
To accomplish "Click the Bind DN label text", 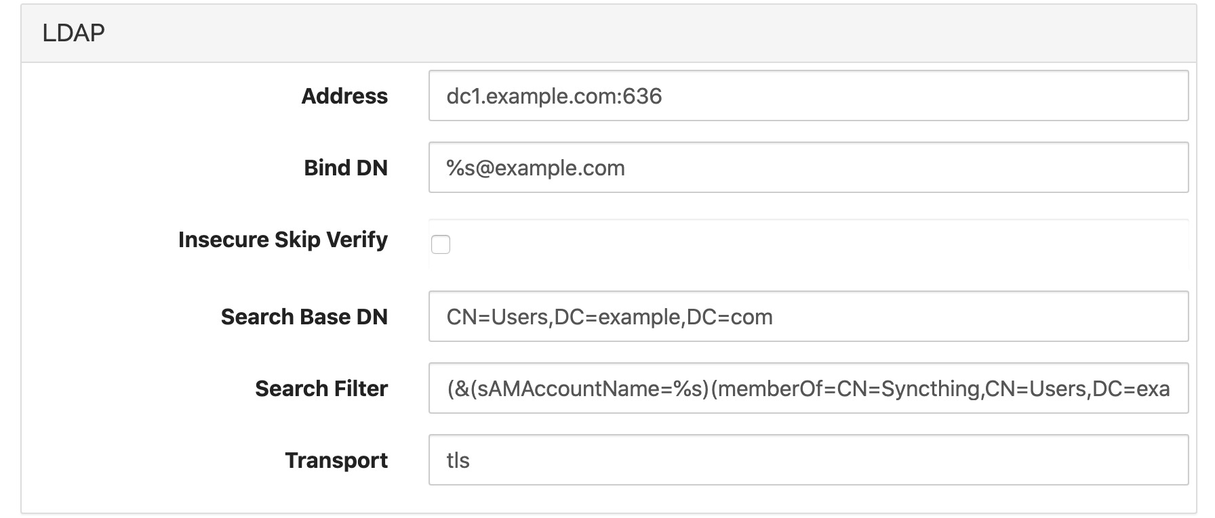I will (x=344, y=168).
